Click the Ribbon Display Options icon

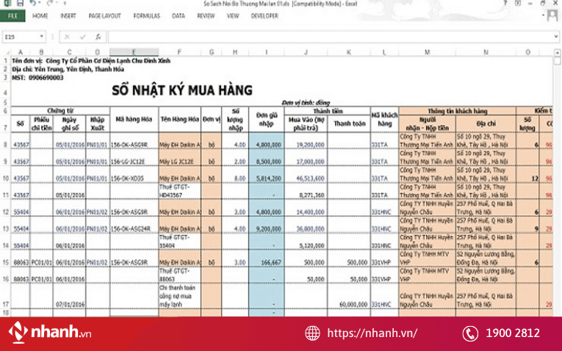(518, 3)
